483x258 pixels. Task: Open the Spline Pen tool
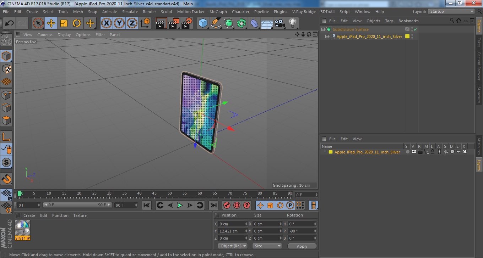pyautogui.click(x=216, y=23)
